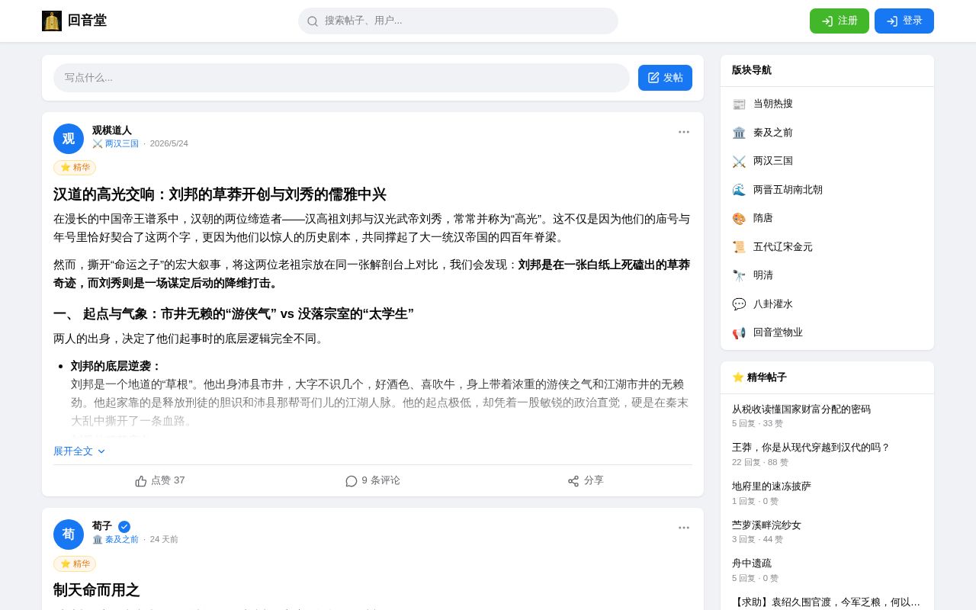The image size is (976, 610).
Task: Open 观棋道人 avatar profile
Action: (69, 139)
